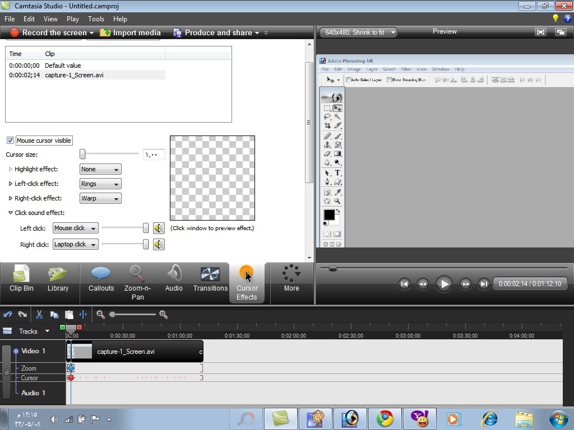Open the Highlight effect dropdown
This screenshot has width=574, height=430.
click(x=100, y=169)
